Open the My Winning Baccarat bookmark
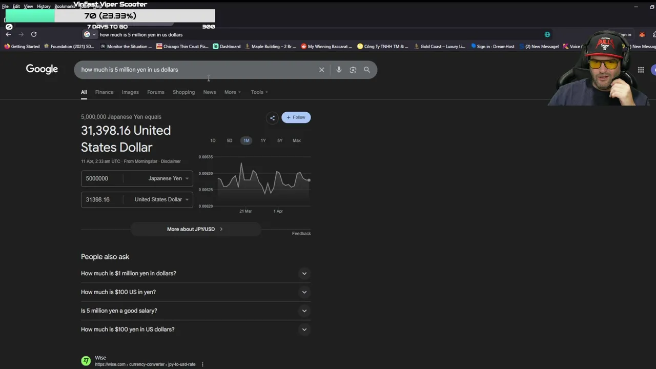This screenshot has width=656, height=369. (326, 47)
